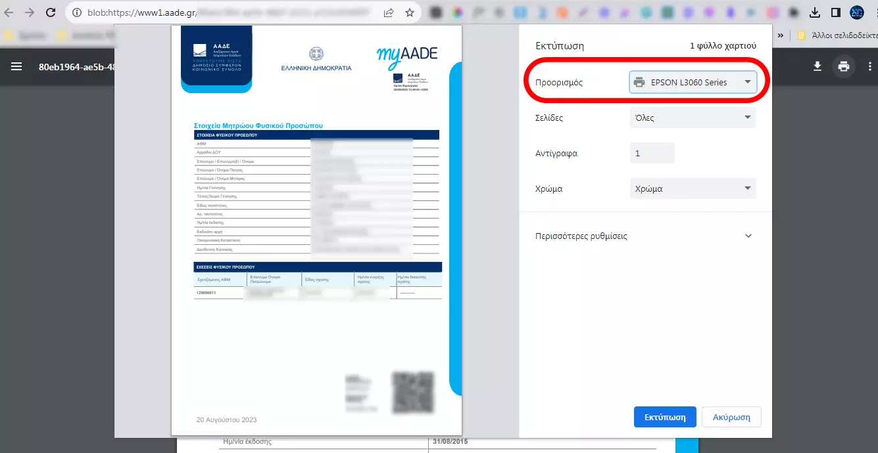Click the browser forward arrow

coord(29,12)
